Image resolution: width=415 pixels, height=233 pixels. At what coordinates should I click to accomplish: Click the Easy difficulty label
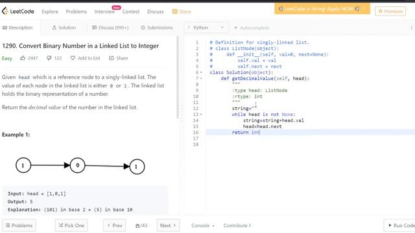click(x=7, y=58)
